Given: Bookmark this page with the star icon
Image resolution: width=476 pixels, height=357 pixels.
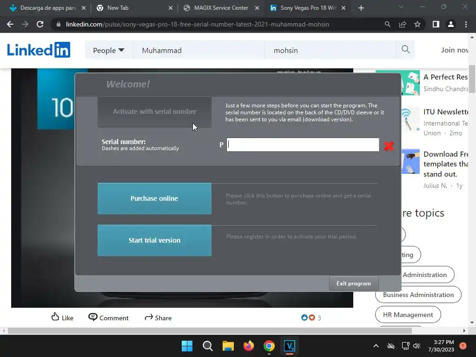Looking at the screenshot, I should point(417,24).
